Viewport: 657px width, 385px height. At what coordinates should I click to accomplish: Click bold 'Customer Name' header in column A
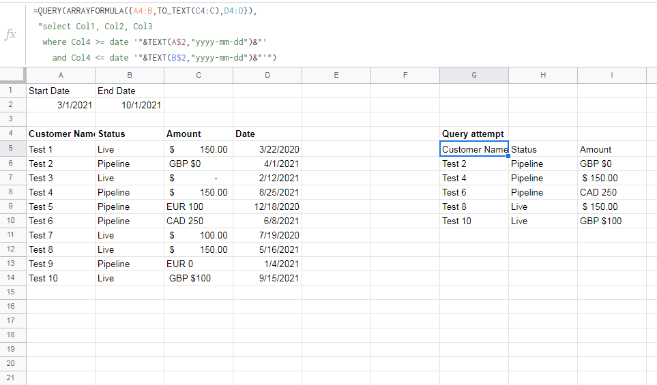61,134
